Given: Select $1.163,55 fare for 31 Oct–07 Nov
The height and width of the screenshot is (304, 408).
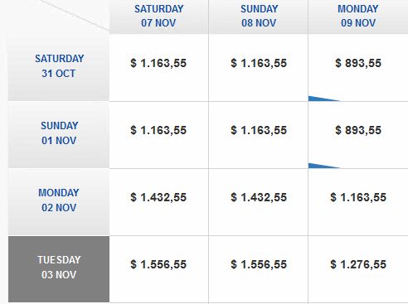Looking at the screenshot, I should pyautogui.click(x=158, y=63).
